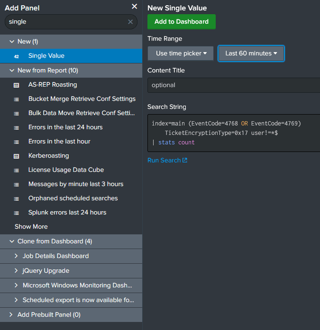Open the Run Search link
Screen dimensions: 320x330
[x=167, y=161]
